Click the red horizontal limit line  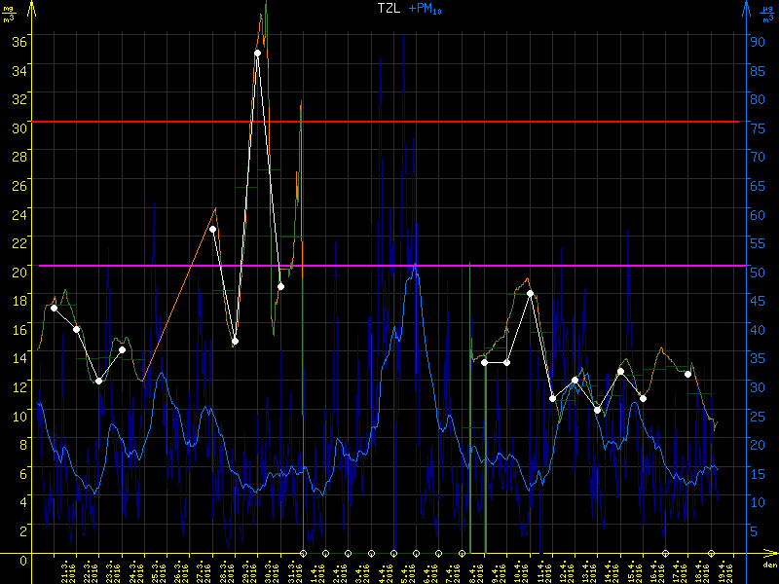pyautogui.click(x=389, y=122)
